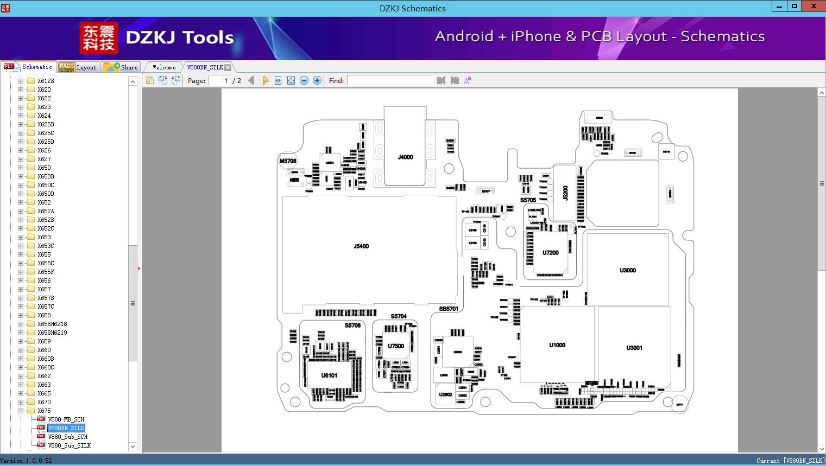Screen dimensions: 826x466
Task: Select the X622 folder
Action: click(x=44, y=98)
